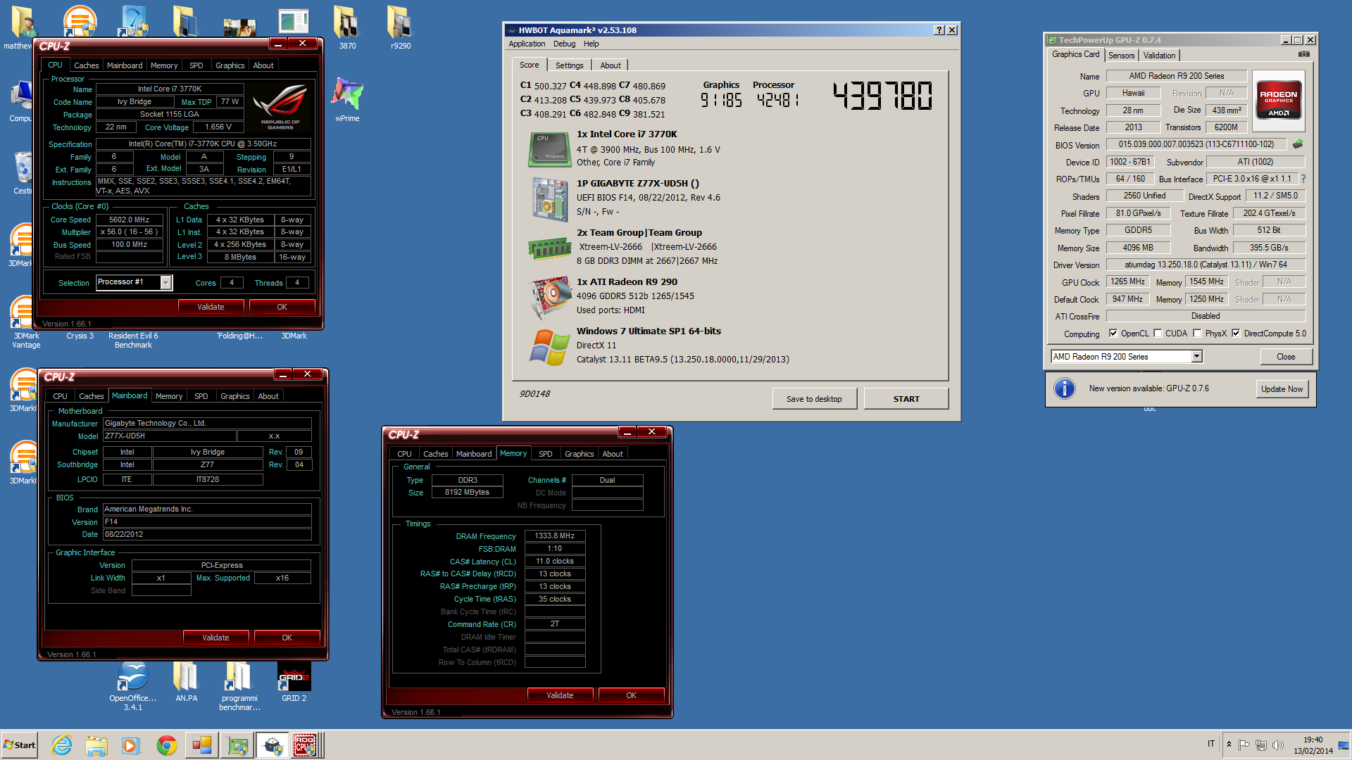Click OK in the CPU-Z mainboard window
The width and height of the screenshot is (1352, 760).
pos(287,638)
